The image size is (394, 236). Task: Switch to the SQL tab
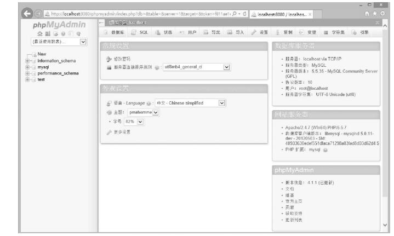[140, 33]
